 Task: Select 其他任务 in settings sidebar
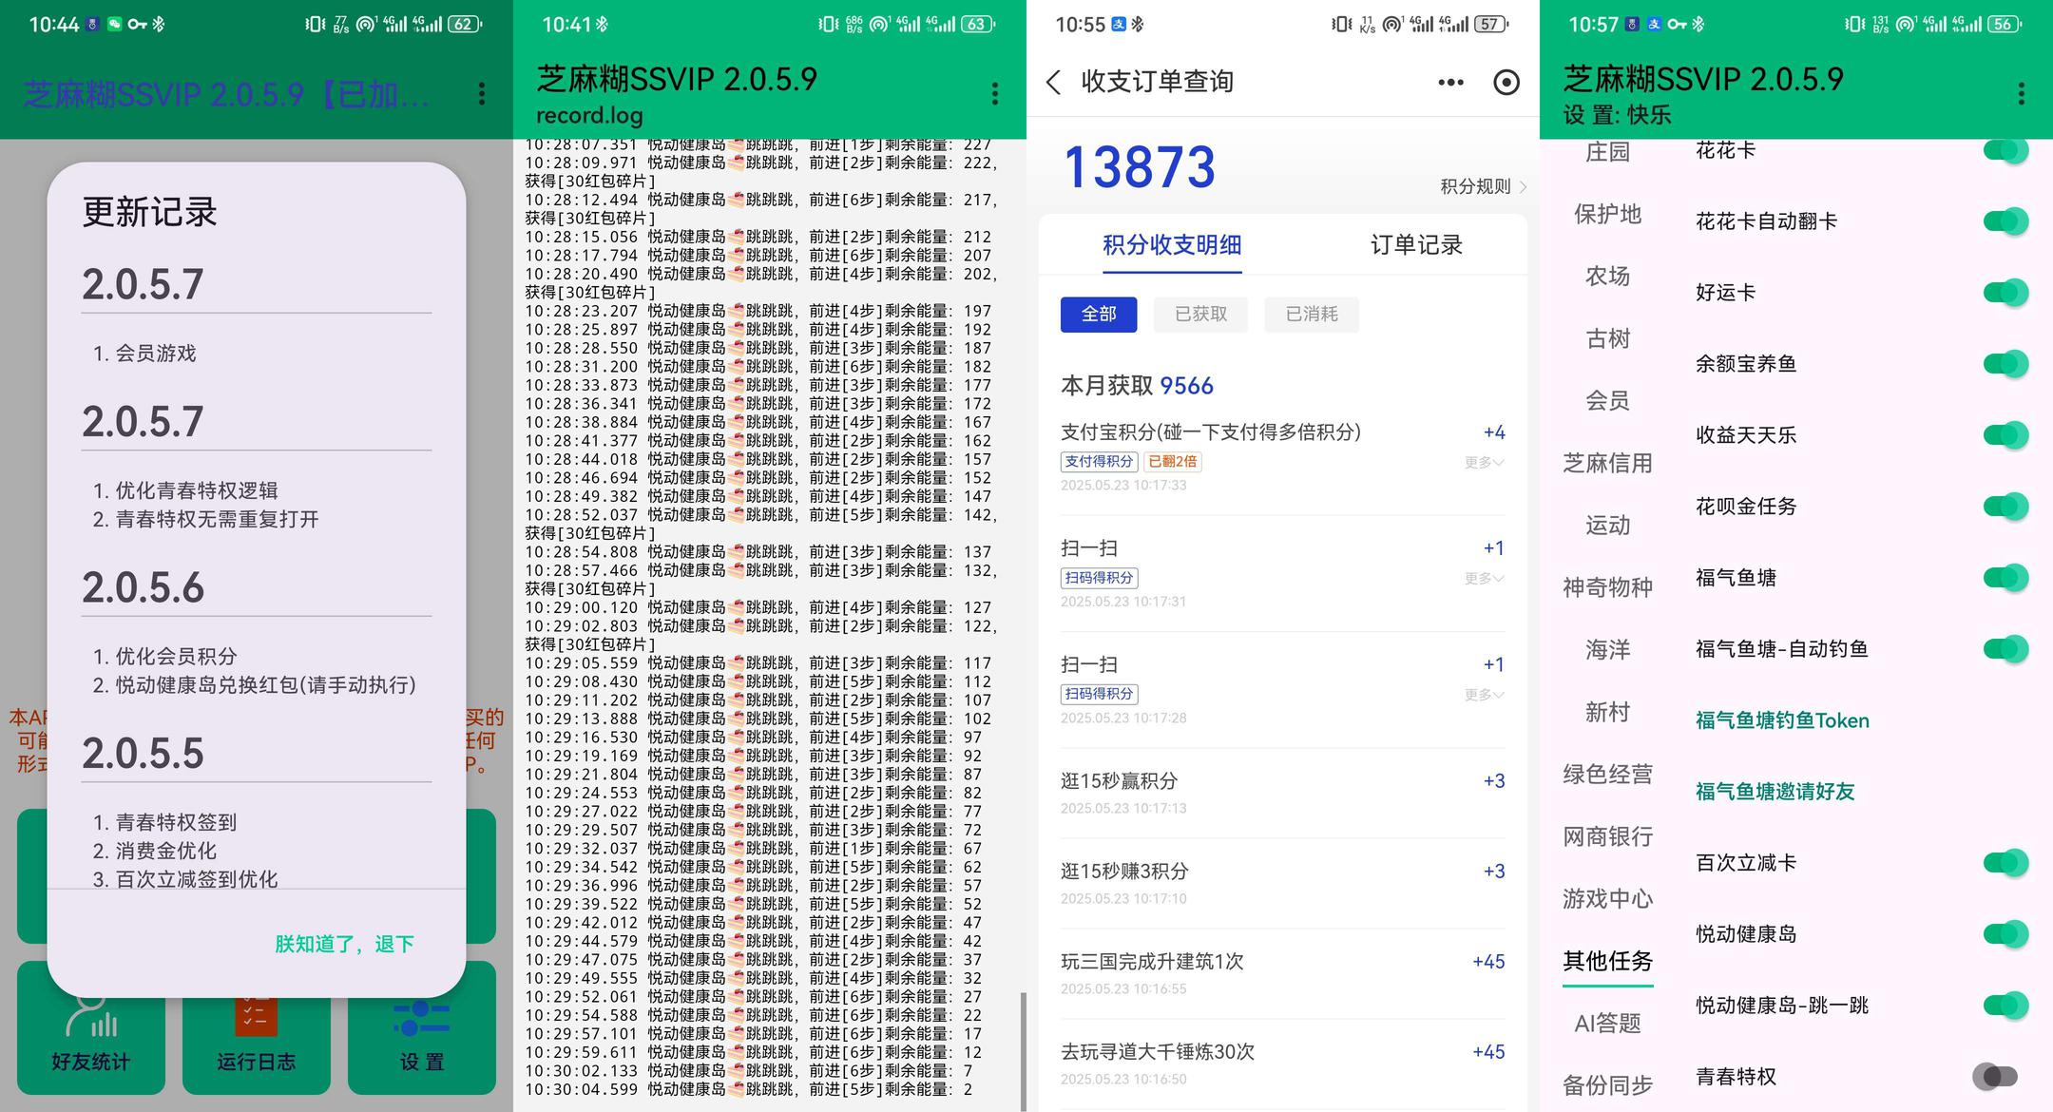coord(1607,961)
